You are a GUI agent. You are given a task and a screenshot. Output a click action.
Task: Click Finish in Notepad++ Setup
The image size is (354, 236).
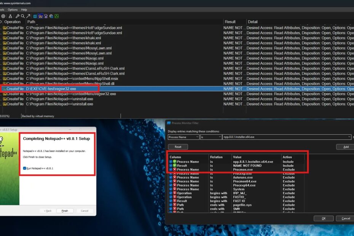65,210
